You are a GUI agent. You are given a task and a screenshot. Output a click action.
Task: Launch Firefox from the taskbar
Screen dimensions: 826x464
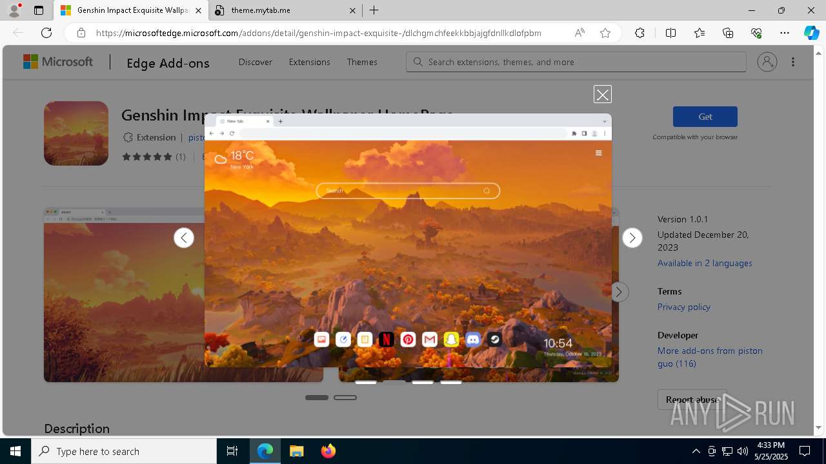click(328, 451)
